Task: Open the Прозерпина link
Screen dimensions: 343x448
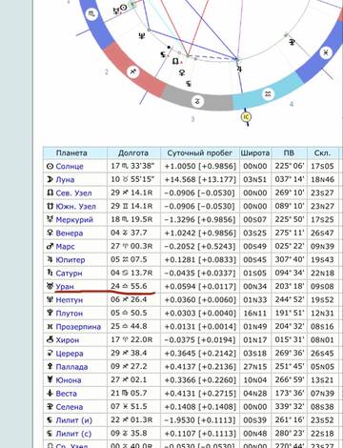Action: click(x=78, y=326)
